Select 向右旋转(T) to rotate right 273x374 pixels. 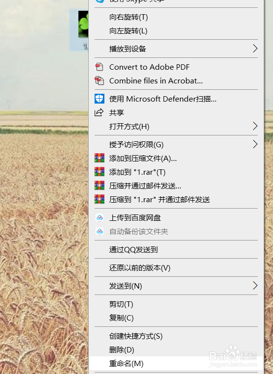(176, 17)
